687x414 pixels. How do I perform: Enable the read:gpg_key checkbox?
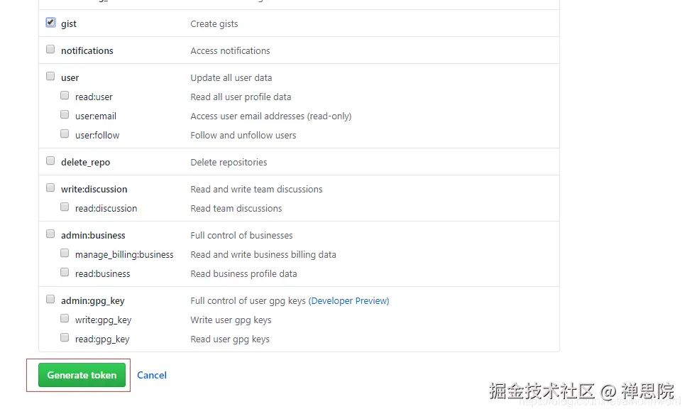65,338
